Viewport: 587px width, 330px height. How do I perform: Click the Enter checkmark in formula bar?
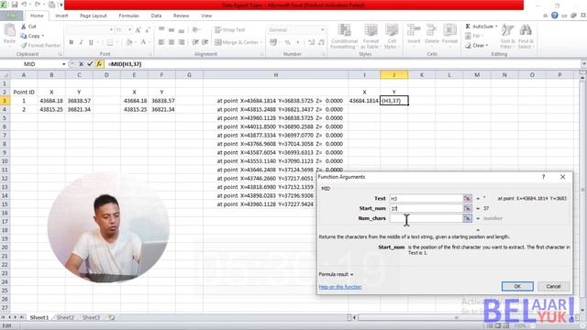tap(90, 64)
